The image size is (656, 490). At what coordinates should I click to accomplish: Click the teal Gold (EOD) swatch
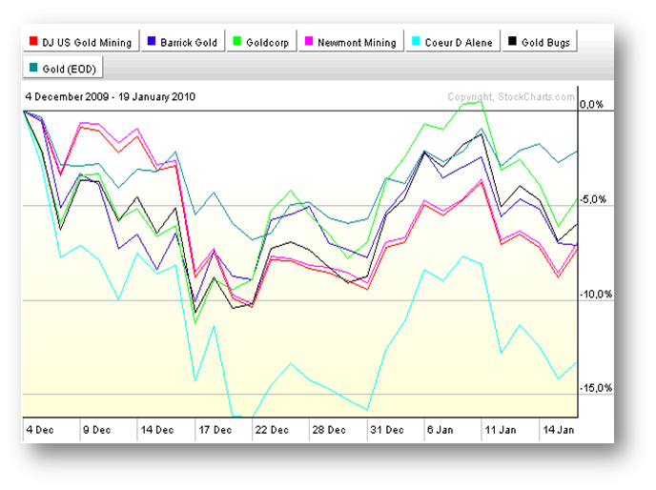[x=34, y=68]
